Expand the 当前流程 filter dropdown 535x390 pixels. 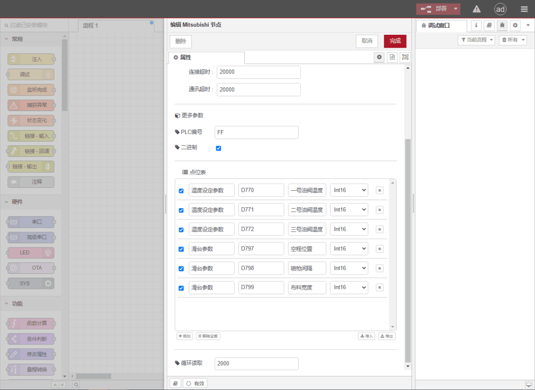(x=477, y=40)
